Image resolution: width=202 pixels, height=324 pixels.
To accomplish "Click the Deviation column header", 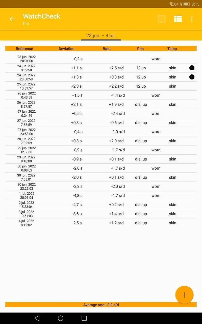I will [x=66, y=49].
